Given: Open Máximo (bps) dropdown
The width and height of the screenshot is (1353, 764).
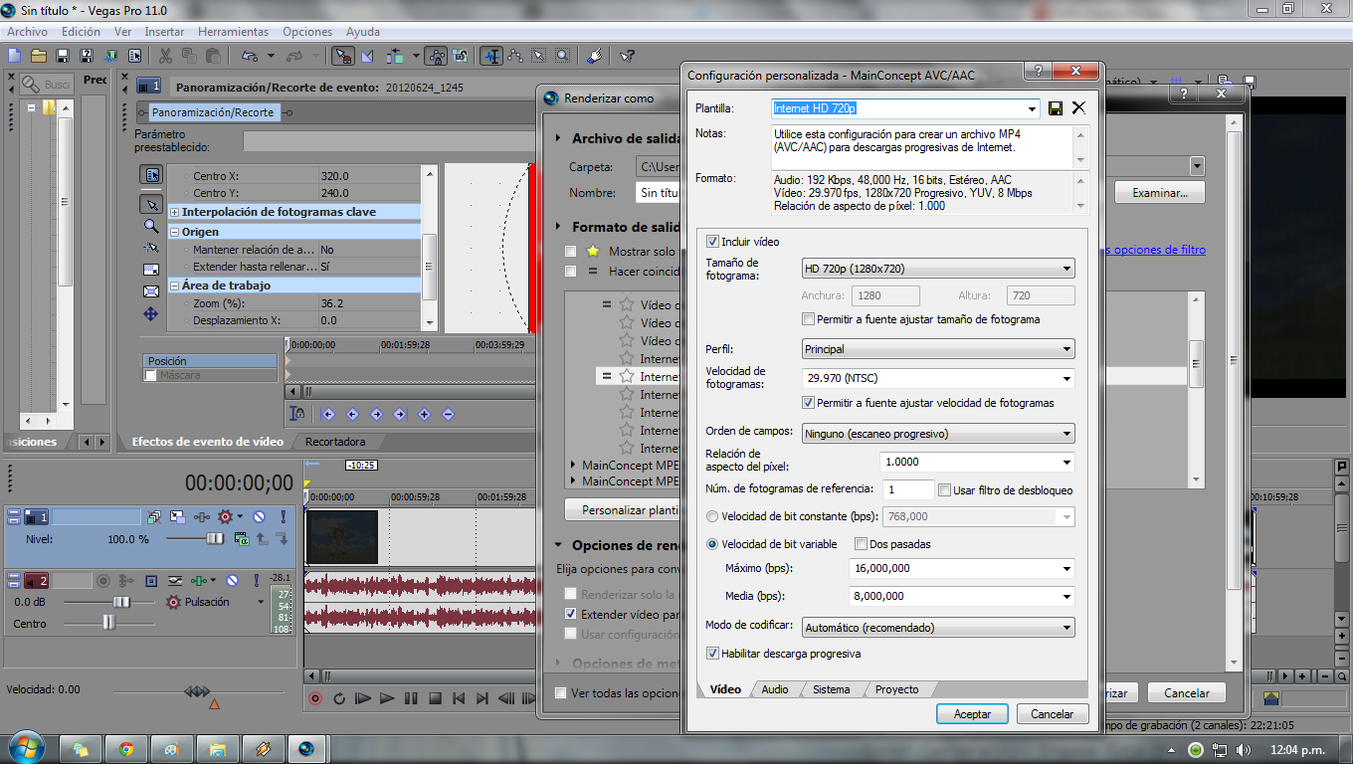Looking at the screenshot, I should click(x=1067, y=568).
